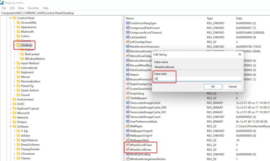
Task: Select the Network key
Action: (x=23, y=117)
